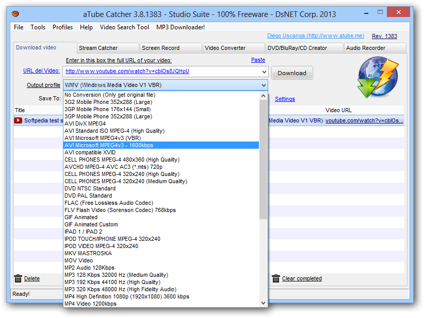Image resolution: width=424 pixels, height=318 pixels.
Task: Select AVI Microsoft MPEG4v3 (VBR)
Action: (x=161, y=138)
